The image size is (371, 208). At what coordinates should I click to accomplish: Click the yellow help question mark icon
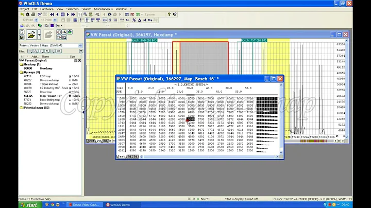169,14
